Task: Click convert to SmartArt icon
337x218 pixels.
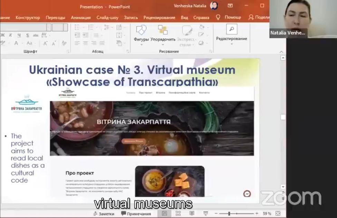Action: [x=119, y=43]
